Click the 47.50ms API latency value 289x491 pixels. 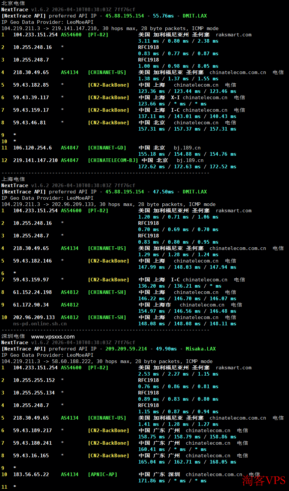click(x=163, y=192)
